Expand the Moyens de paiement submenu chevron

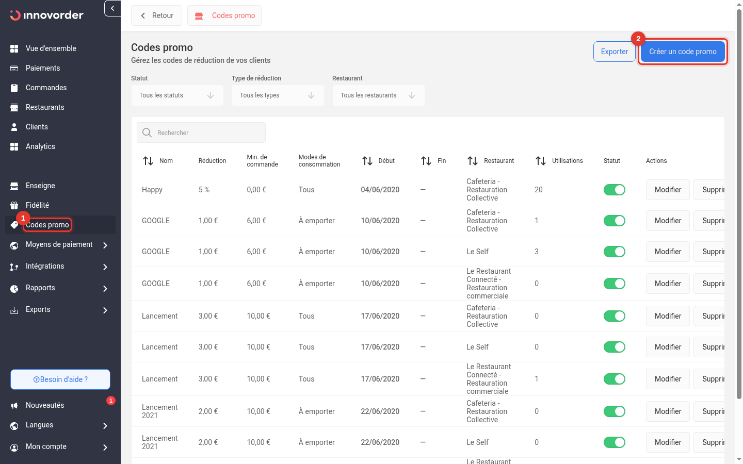(x=105, y=245)
